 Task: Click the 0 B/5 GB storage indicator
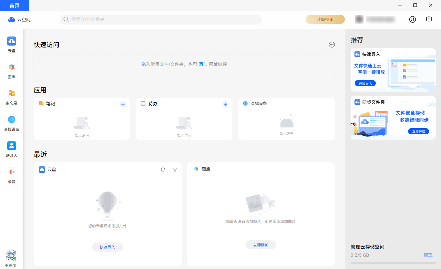[359, 255]
